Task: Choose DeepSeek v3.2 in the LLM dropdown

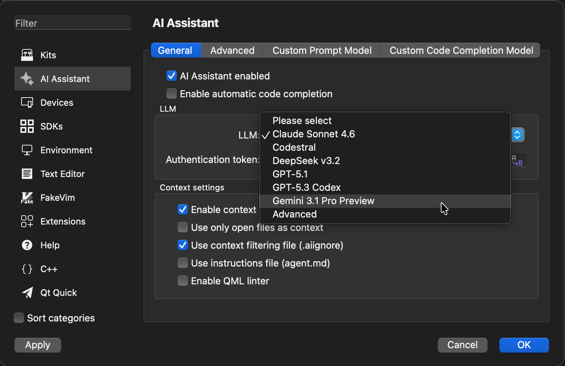Action: point(306,160)
